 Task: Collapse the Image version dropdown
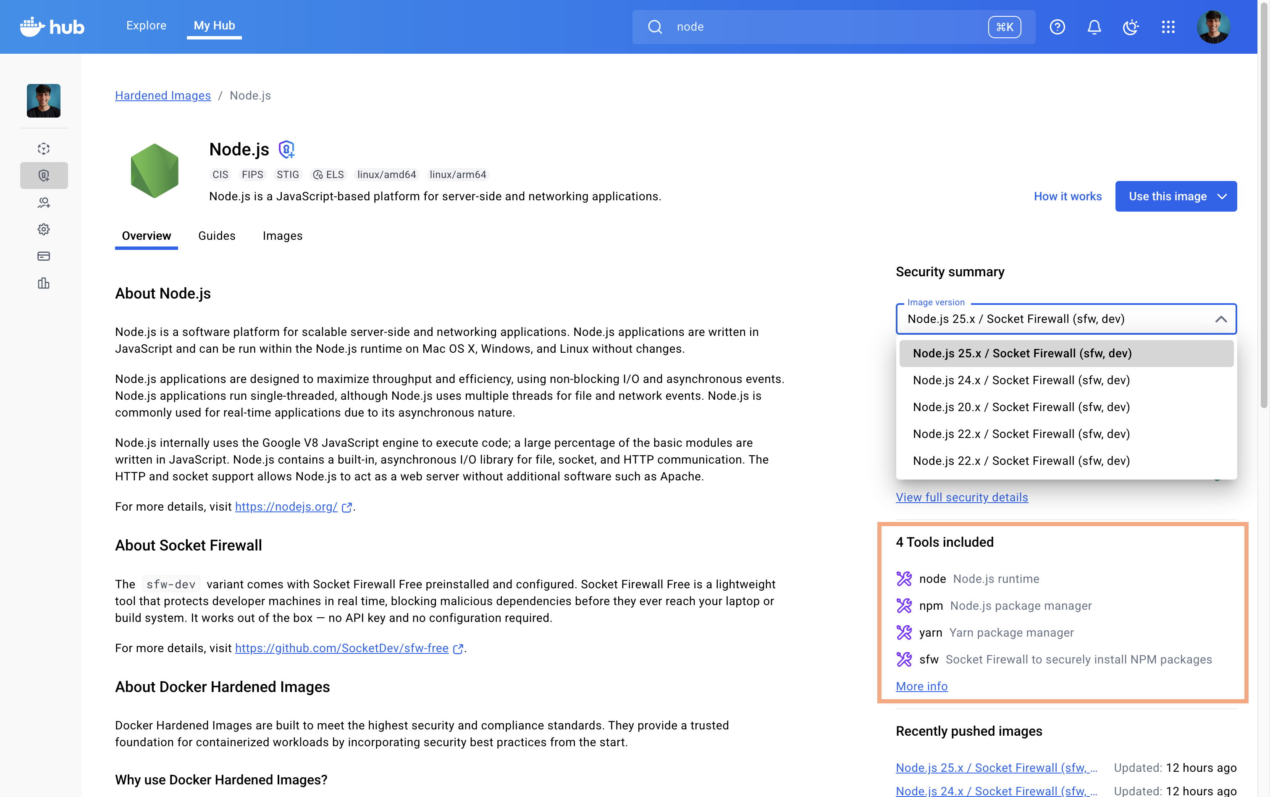[1220, 319]
